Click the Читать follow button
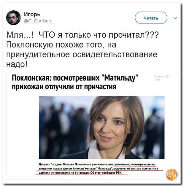 (x=151, y=18)
